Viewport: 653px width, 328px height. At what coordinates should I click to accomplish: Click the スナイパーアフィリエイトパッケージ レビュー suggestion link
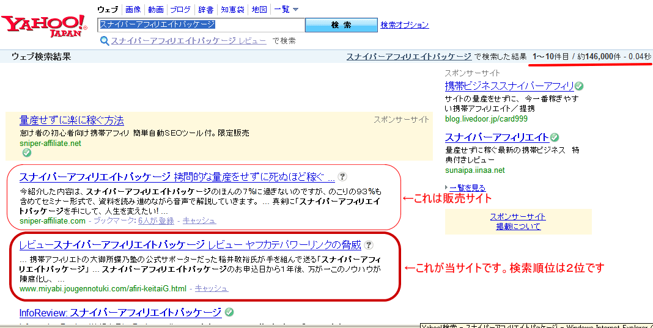[x=189, y=41]
